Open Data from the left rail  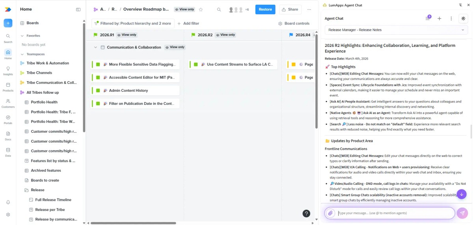point(8,152)
